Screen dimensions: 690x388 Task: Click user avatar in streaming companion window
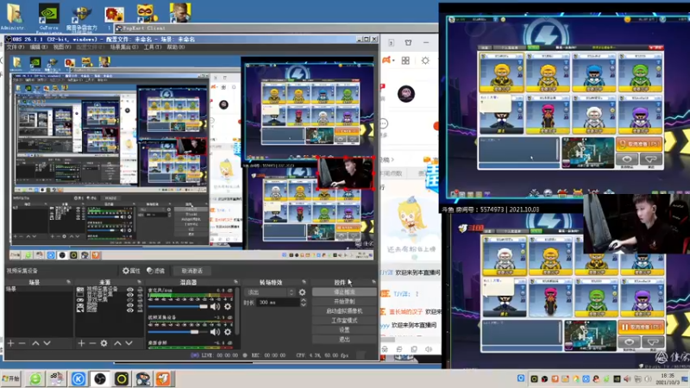click(x=405, y=94)
